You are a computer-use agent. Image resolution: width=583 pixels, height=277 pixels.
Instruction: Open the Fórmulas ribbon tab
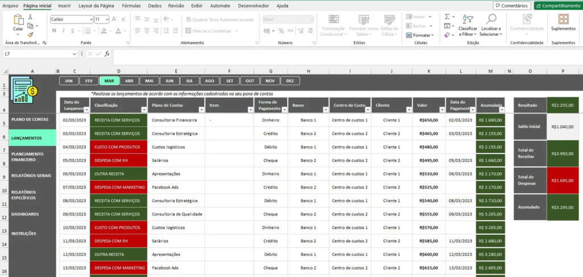click(x=131, y=5)
